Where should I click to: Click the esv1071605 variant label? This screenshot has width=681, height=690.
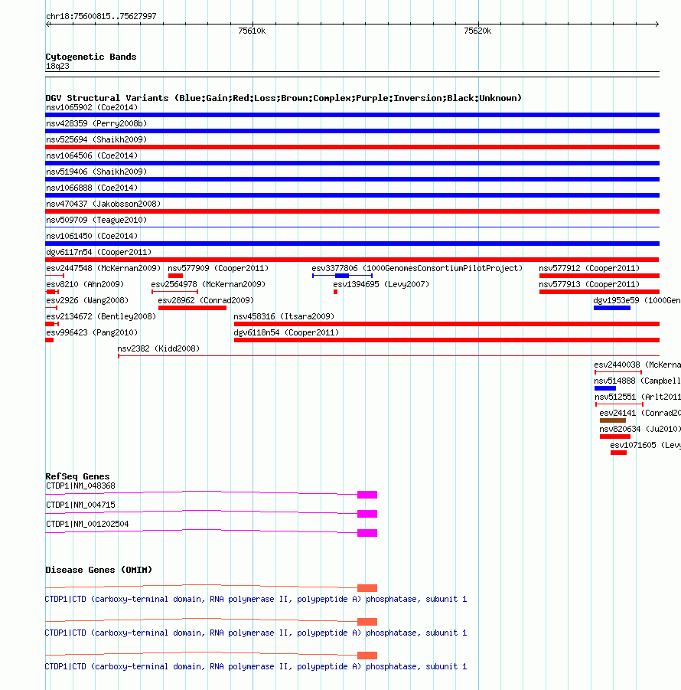(x=645, y=446)
